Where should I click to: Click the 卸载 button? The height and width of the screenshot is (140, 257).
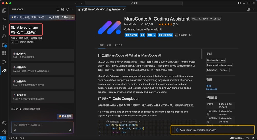150,35
